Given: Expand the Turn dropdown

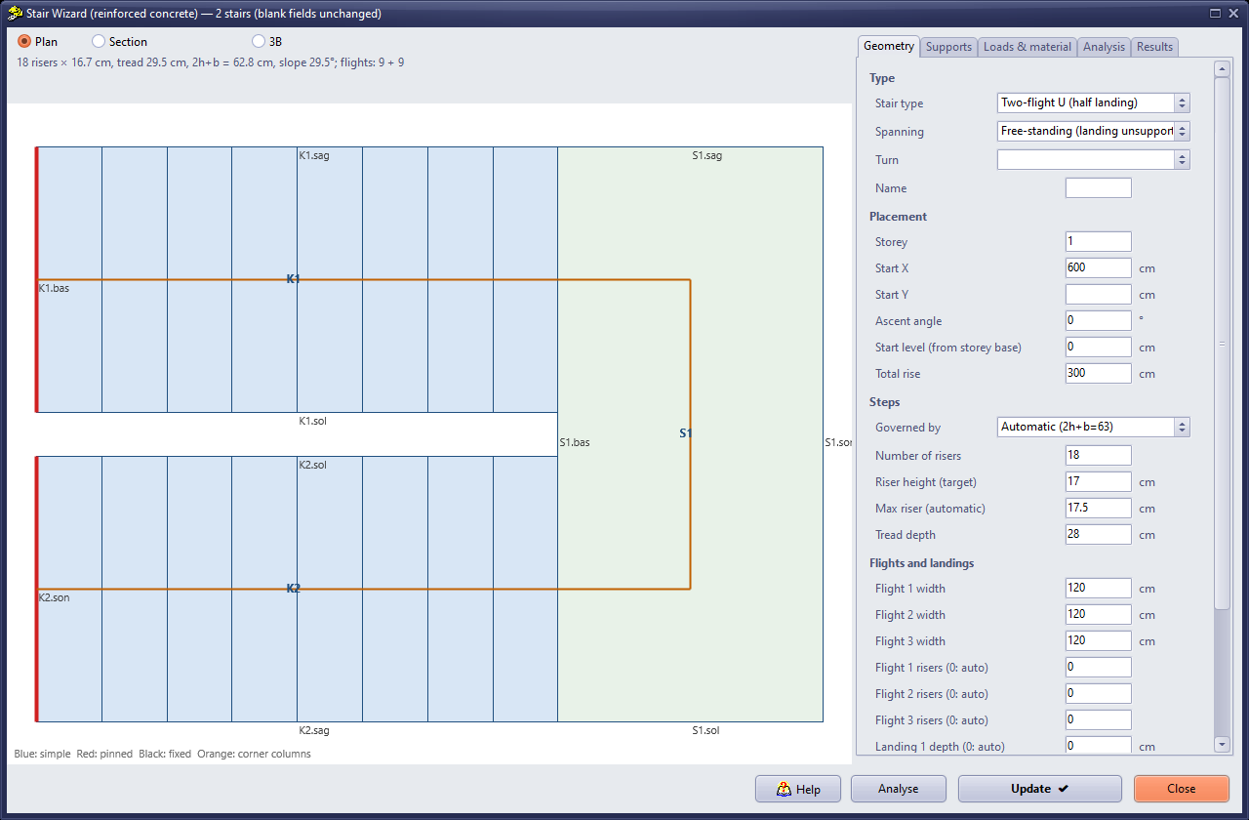Looking at the screenshot, I should 1093,159.
